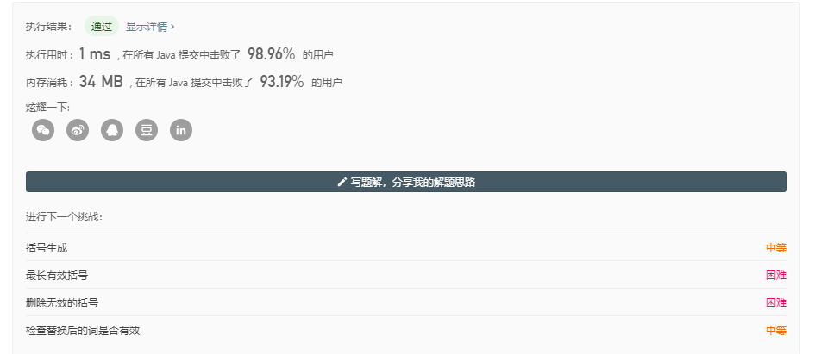Share result via Douban icon
815x354 pixels.
(x=147, y=130)
